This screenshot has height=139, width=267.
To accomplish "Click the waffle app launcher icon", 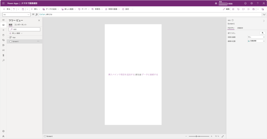I will coord(3,3).
